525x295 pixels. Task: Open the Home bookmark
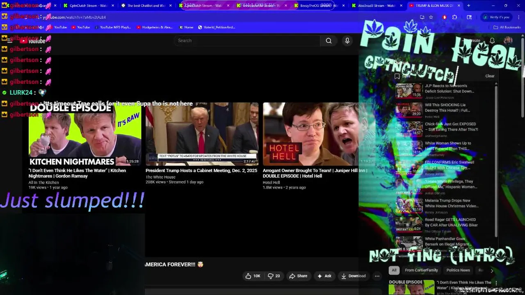186,27
